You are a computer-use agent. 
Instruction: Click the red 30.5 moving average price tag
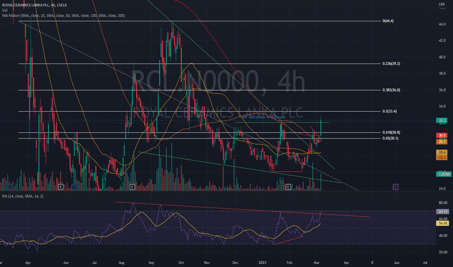(x=442, y=135)
